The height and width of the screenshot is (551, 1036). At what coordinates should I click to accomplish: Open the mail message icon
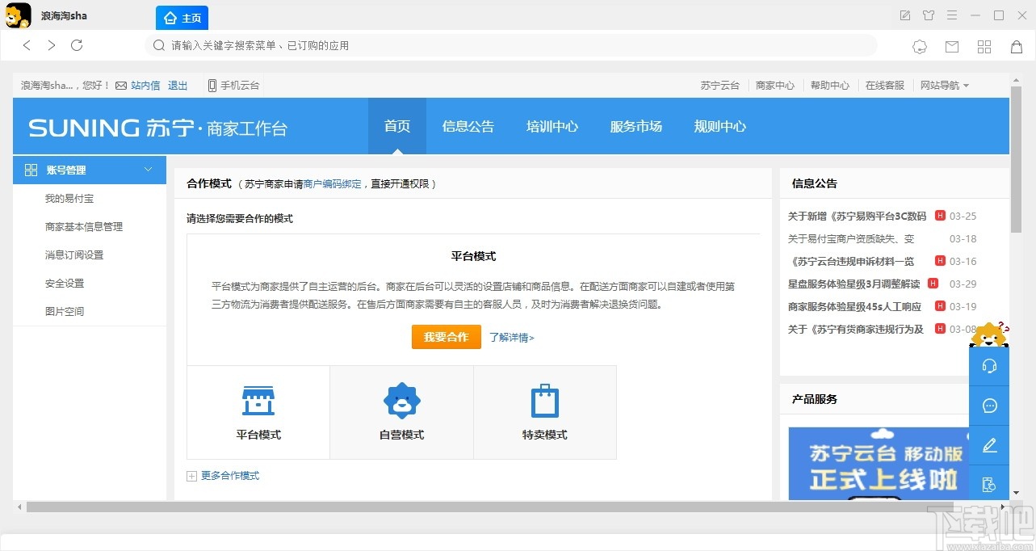pyautogui.click(x=952, y=46)
